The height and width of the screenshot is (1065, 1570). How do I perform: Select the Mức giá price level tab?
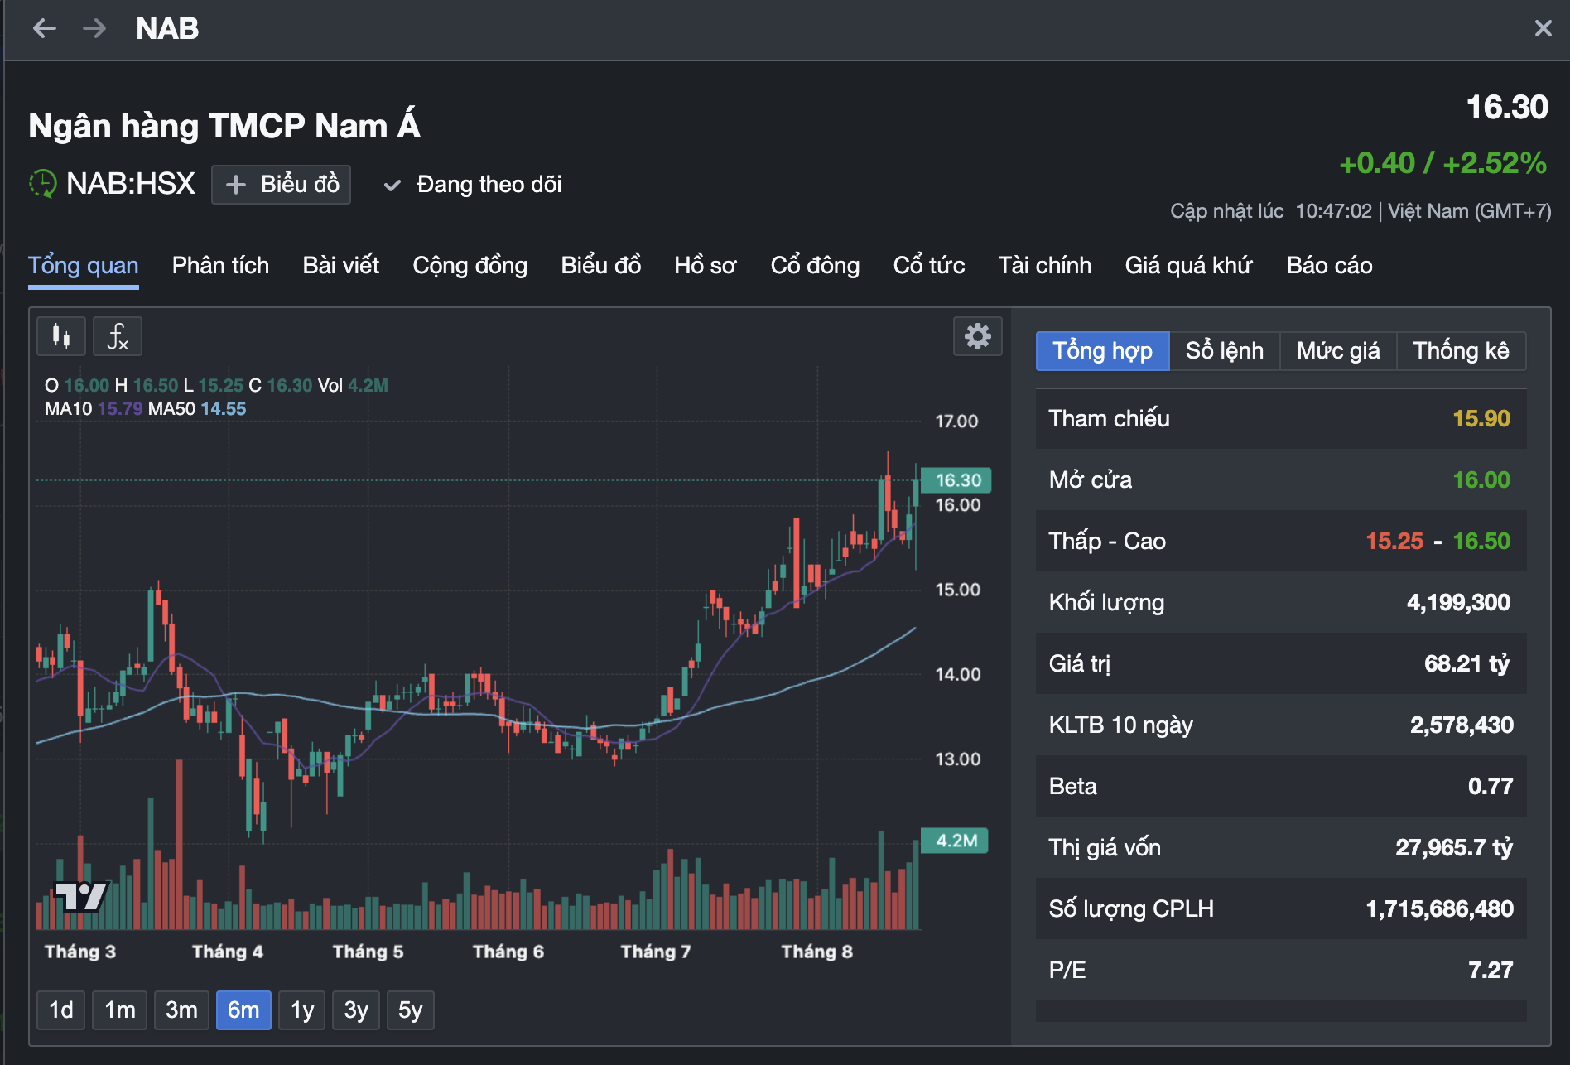[1338, 351]
